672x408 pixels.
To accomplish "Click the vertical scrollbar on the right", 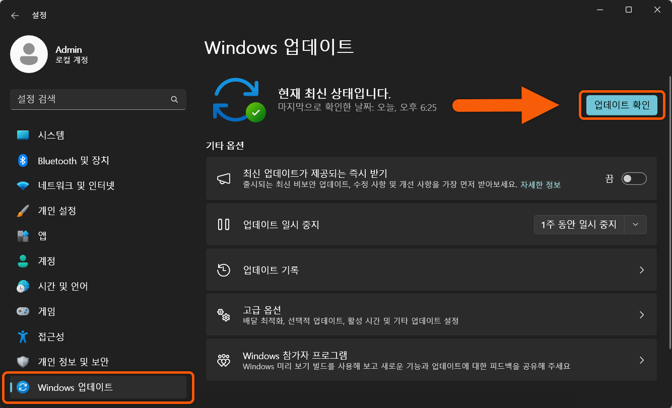I will (x=669, y=212).
